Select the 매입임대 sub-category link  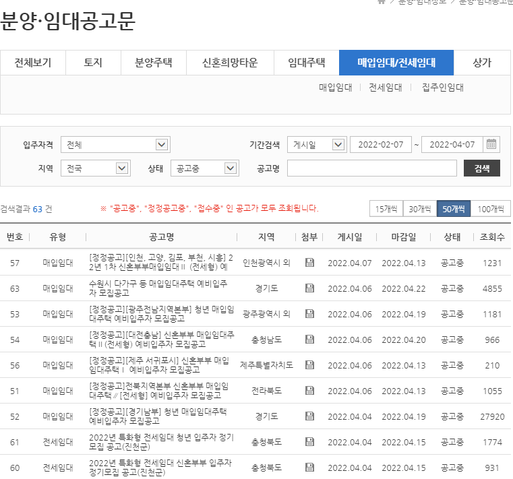pos(335,88)
